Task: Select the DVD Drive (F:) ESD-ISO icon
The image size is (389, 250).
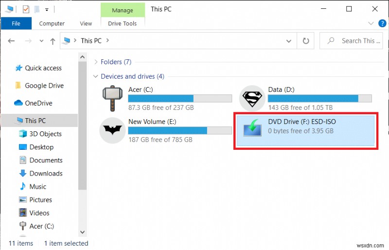Action: click(252, 127)
